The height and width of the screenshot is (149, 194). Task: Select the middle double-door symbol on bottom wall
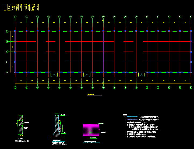pos(87,75)
